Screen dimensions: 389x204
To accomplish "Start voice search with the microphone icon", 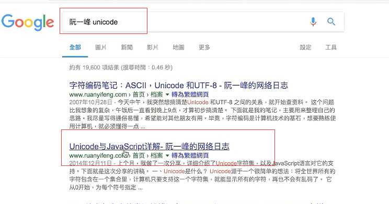I will point(313,22).
